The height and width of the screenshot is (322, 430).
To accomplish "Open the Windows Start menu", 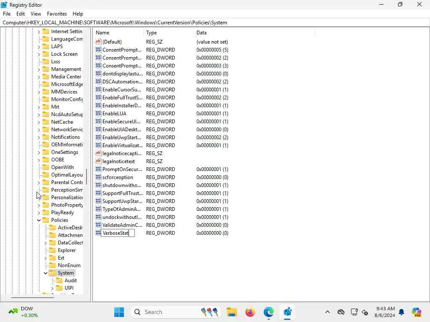I will click(119, 312).
